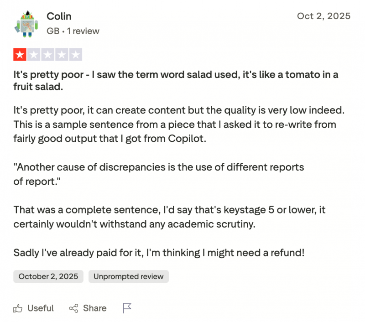Click the sentence about needing a refund

point(158,252)
